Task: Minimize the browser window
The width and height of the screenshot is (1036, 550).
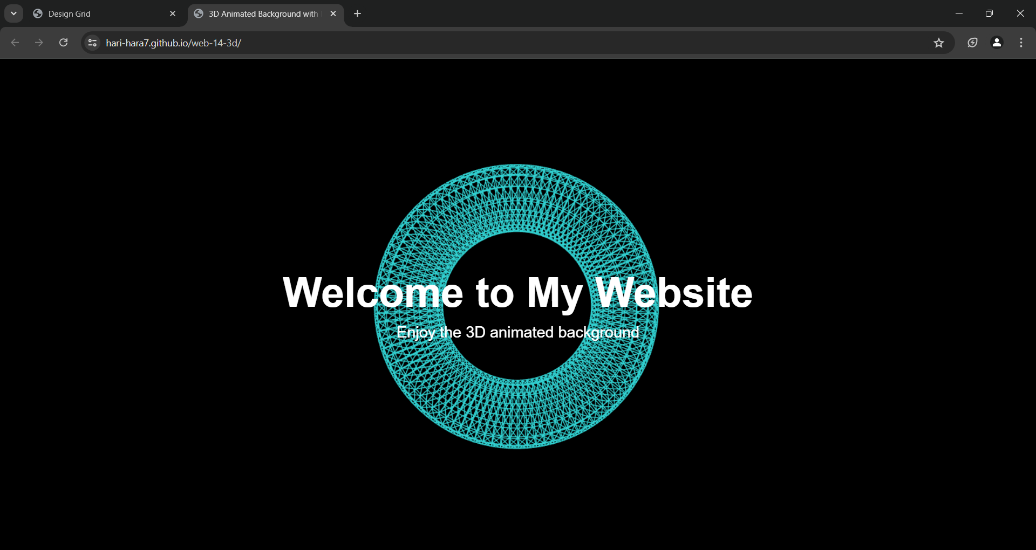Action: [959, 13]
